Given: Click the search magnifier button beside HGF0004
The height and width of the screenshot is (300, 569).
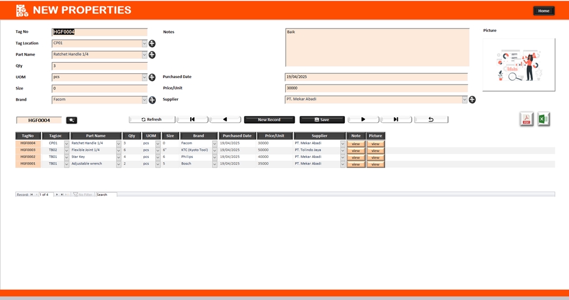Looking at the screenshot, I should point(72,120).
